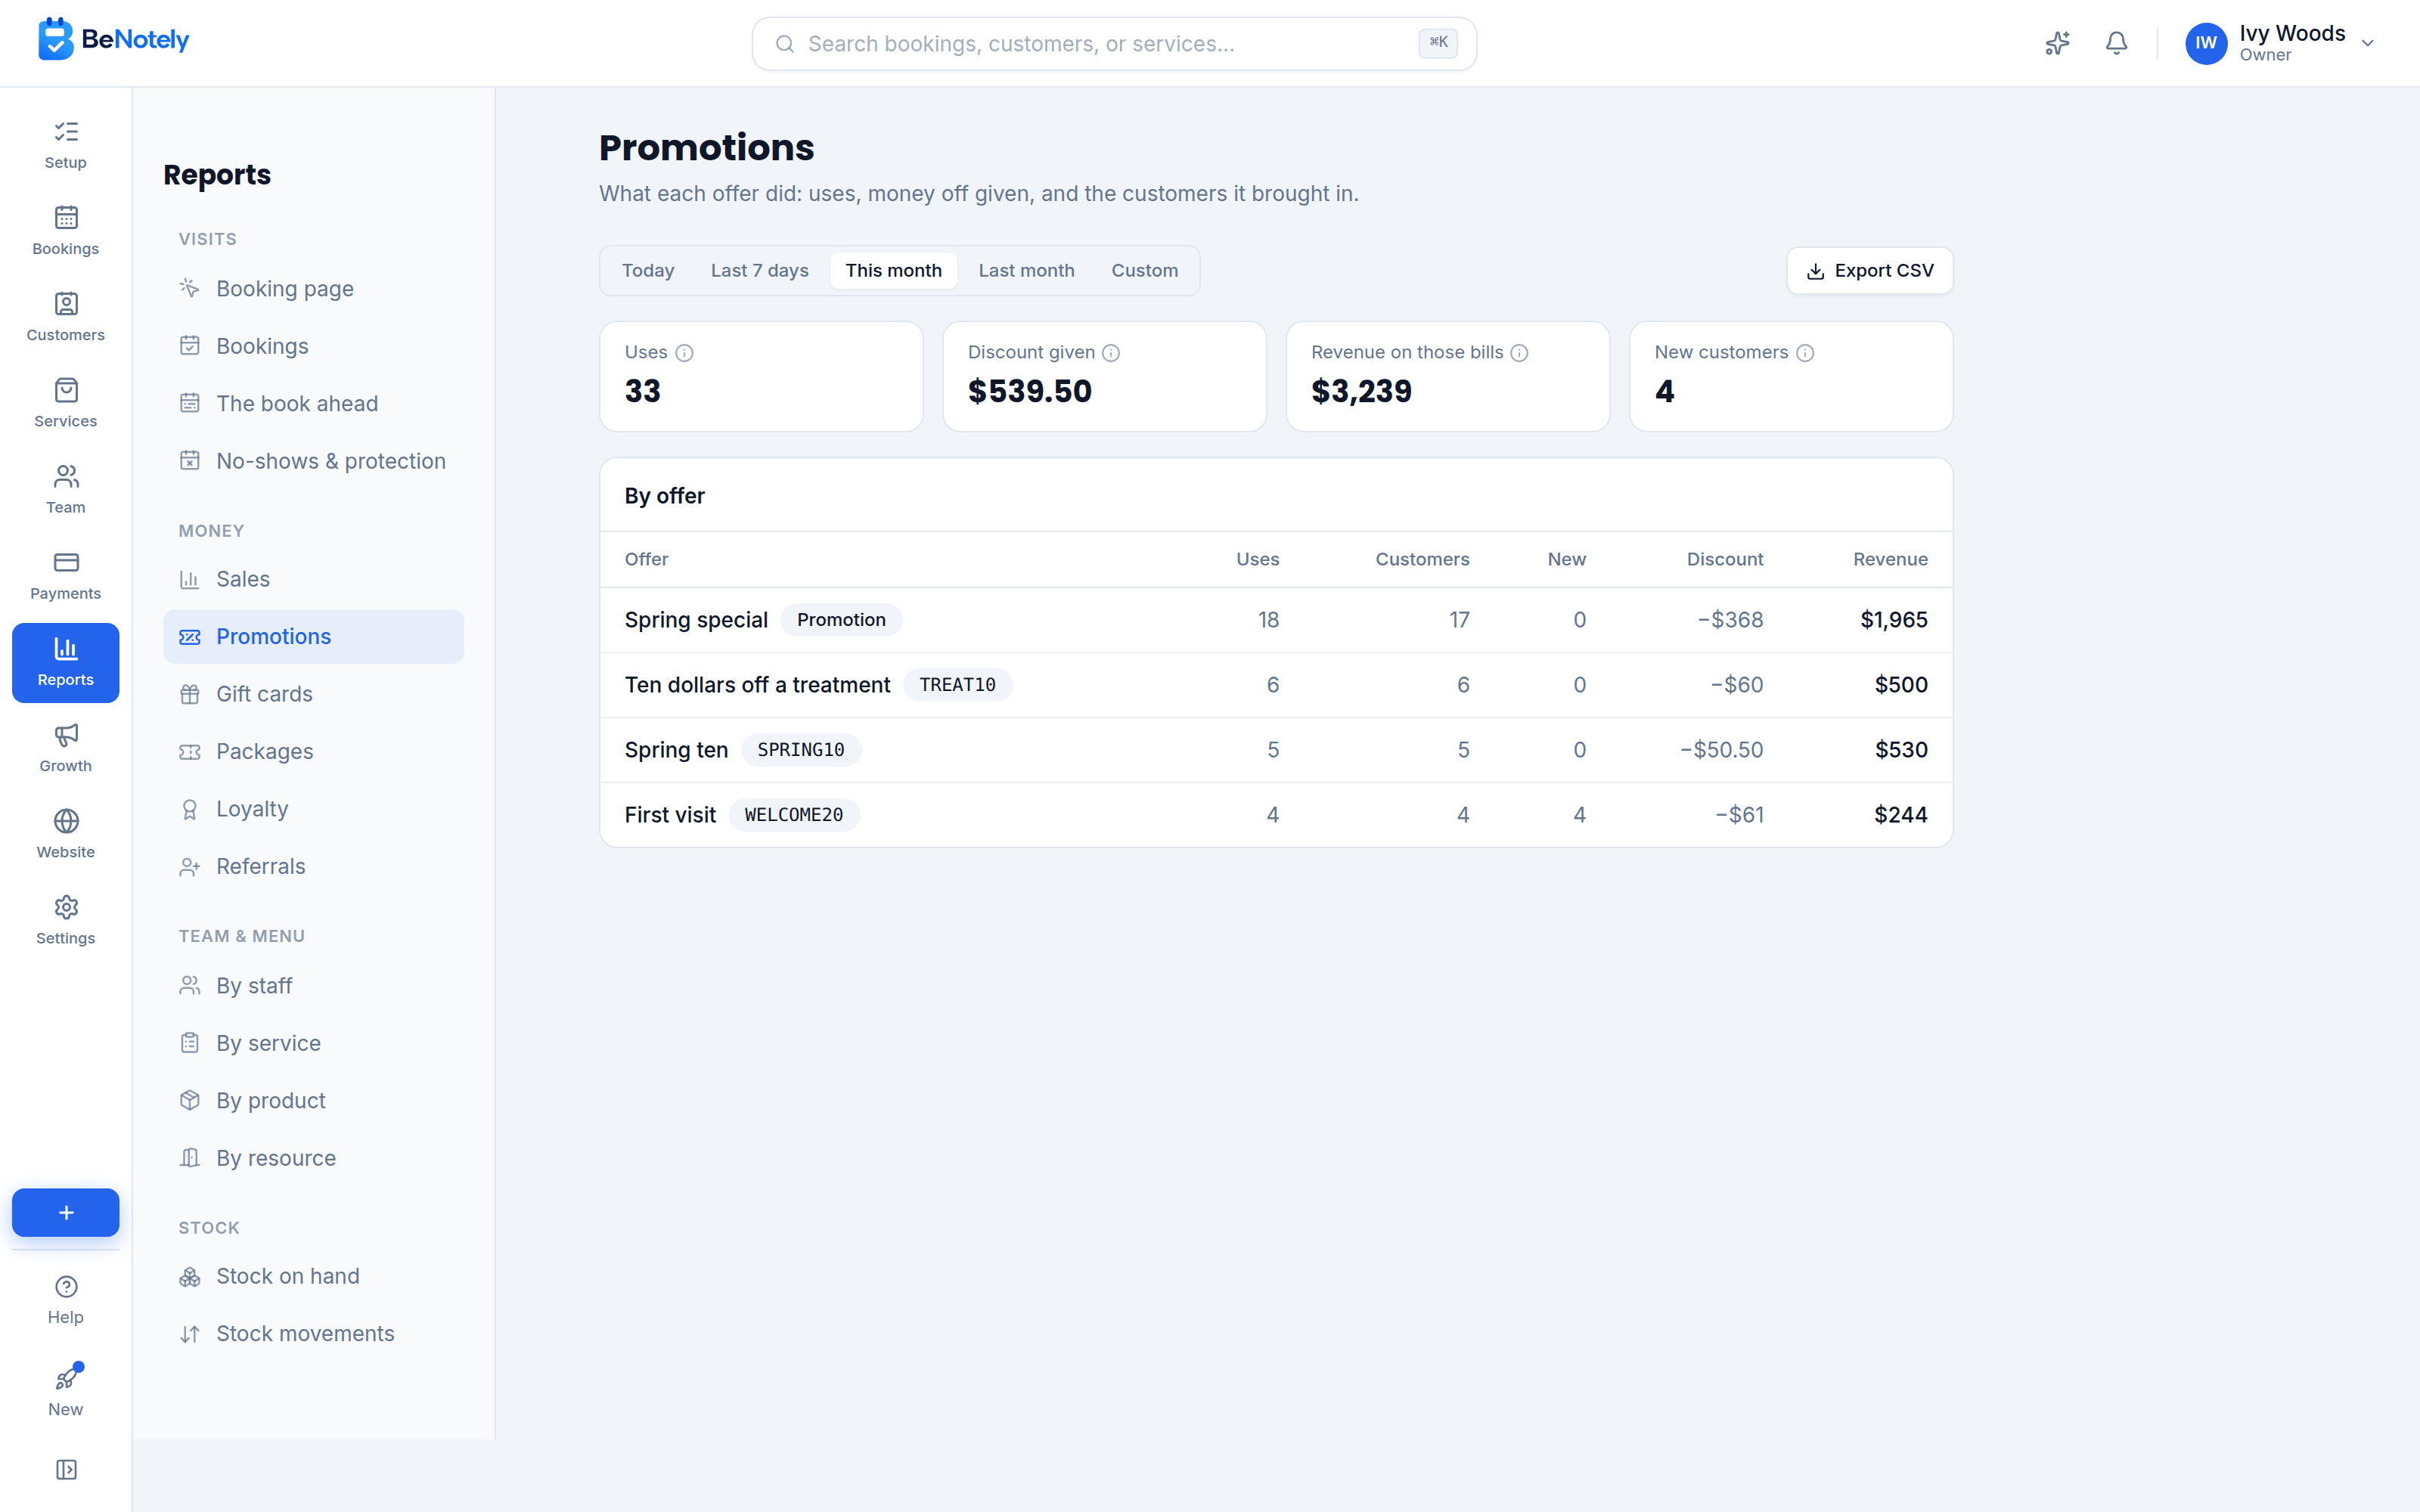This screenshot has height=1512, width=2420.
Task: Click the TREAT10 code badge
Action: (957, 685)
